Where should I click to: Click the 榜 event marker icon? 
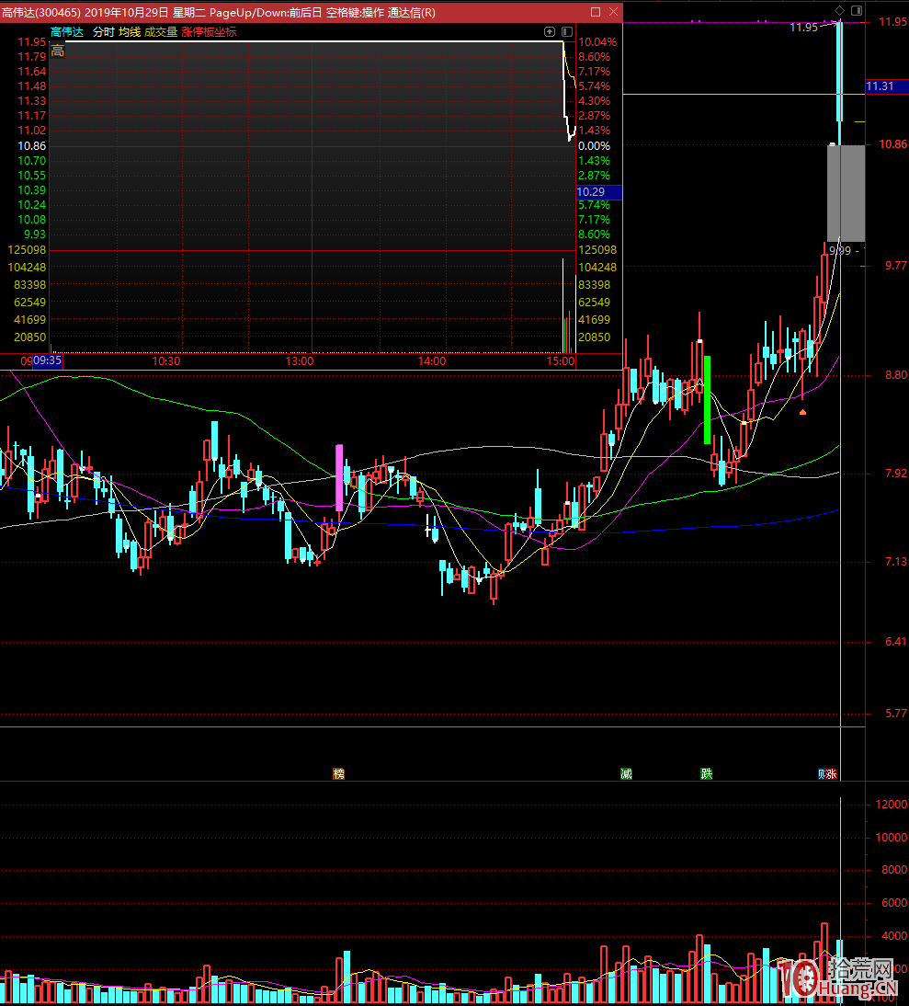point(339,774)
